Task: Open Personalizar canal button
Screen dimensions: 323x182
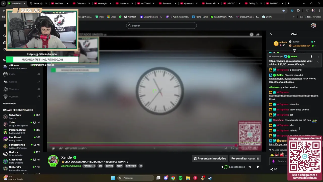Action: (245, 158)
